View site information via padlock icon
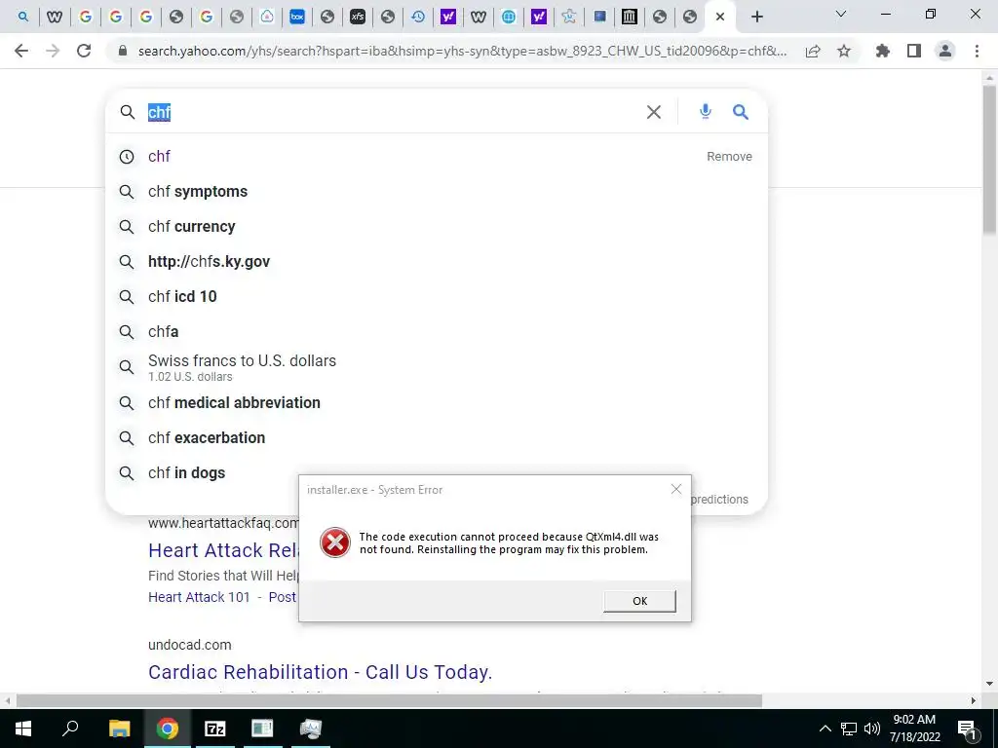Screen dimensions: 998x748 (123, 51)
